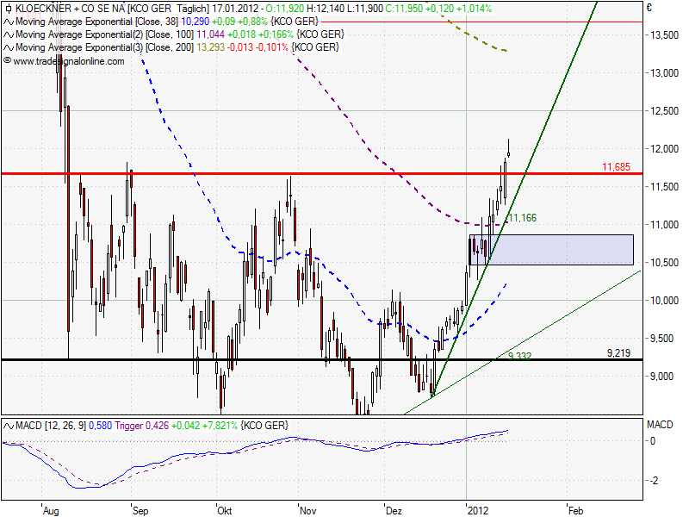Click the 13,500 price axis label

pyautogui.click(x=664, y=35)
